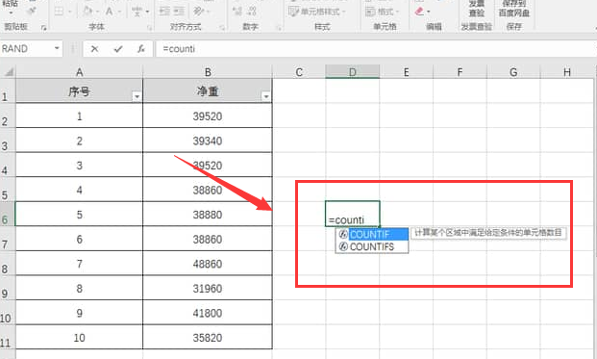Screen dimensions: 597x359
Task: Click cell with value 38880
Action: [208, 215]
